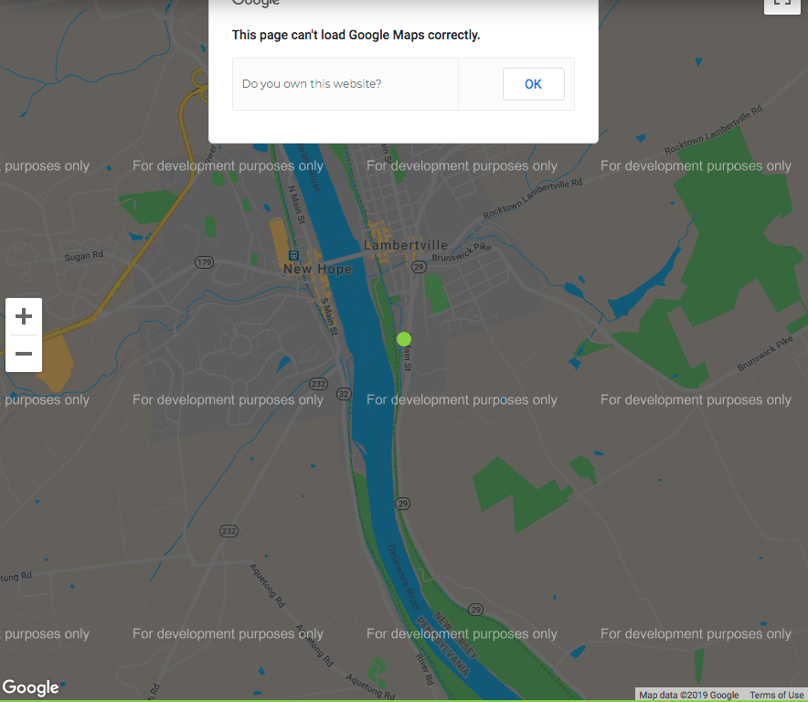Toggle fullscreen map view
The height and width of the screenshot is (702, 808).
click(x=781, y=3)
